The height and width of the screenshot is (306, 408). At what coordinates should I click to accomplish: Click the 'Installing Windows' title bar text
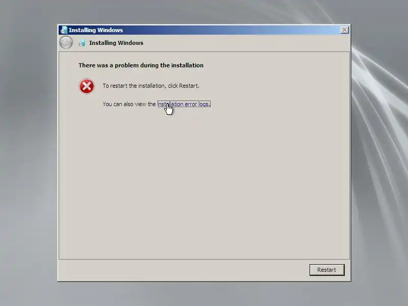[x=96, y=30]
